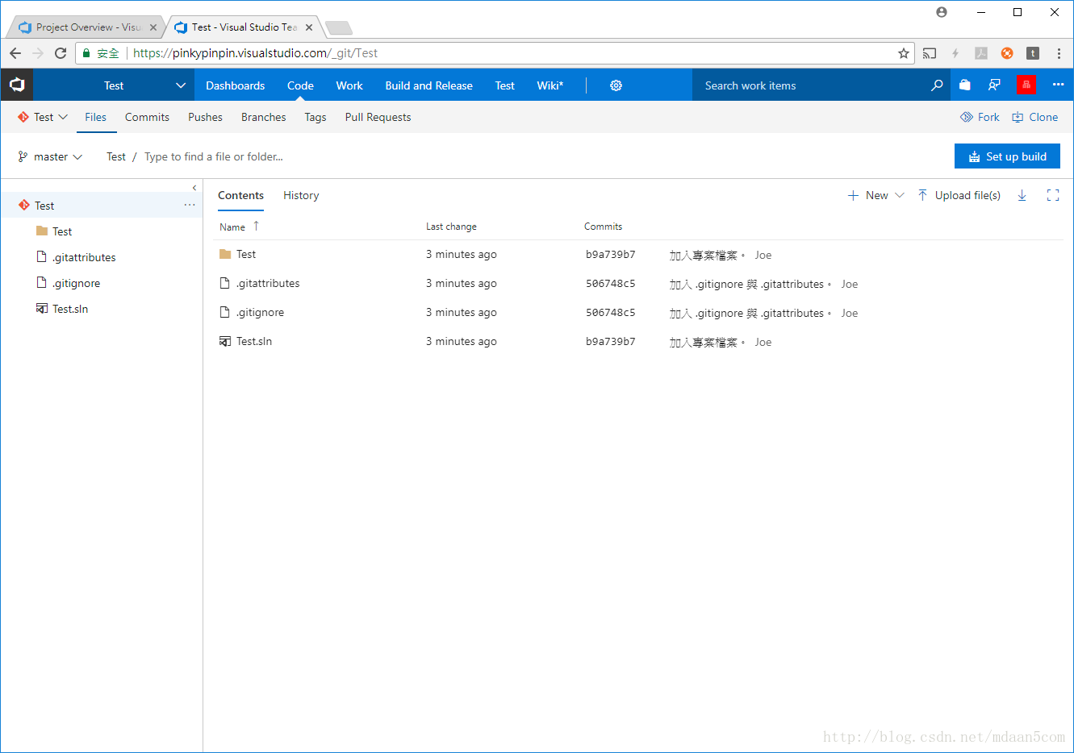This screenshot has width=1074, height=753.
Task: Click the download as zip icon
Action: pyautogui.click(x=1022, y=195)
